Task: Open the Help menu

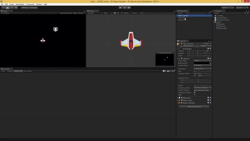Action: (45, 4)
